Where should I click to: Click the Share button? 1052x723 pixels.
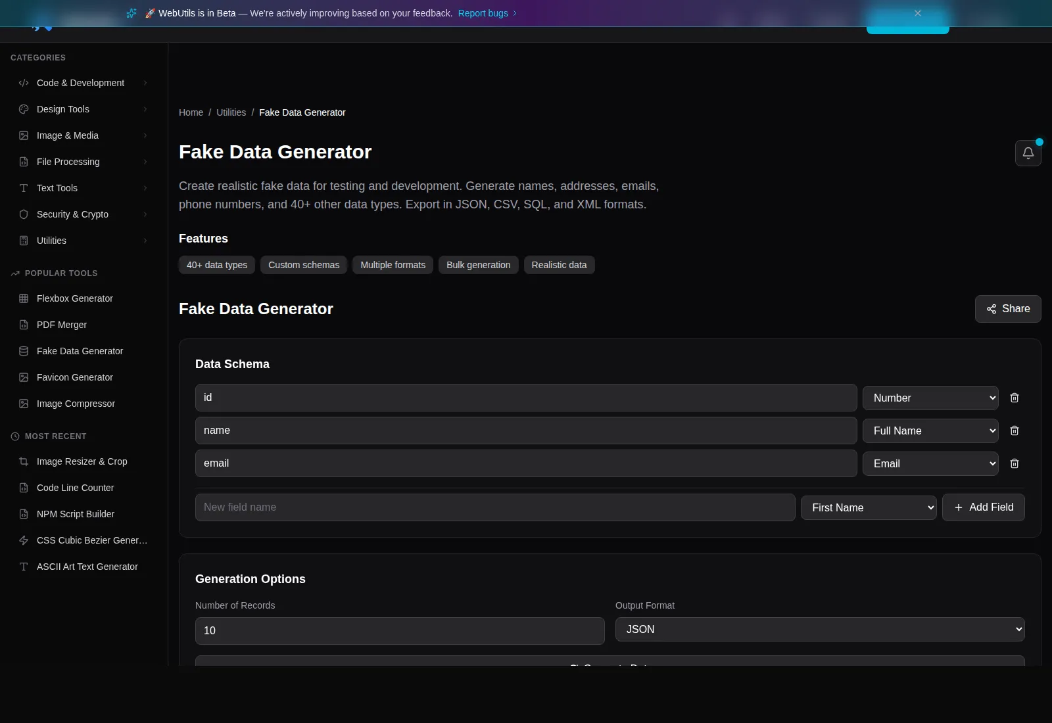(1008, 309)
